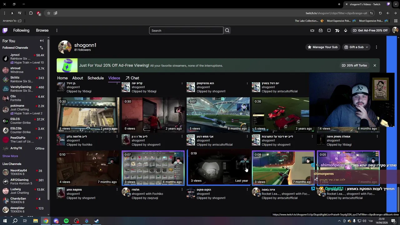Reload the page
Image resolution: width=400 pixels, height=225 pixels.
(380, 13)
